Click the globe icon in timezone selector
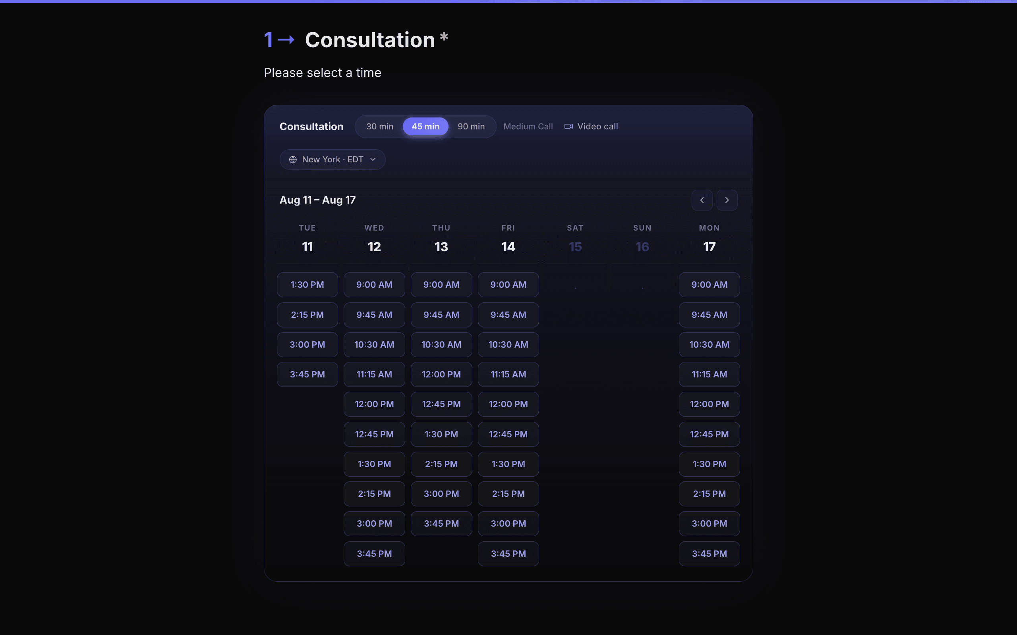 pos(293,160)
